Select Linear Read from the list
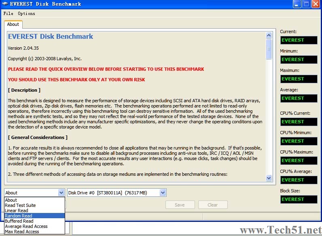The image size is (322, 236). coord(34,211)
